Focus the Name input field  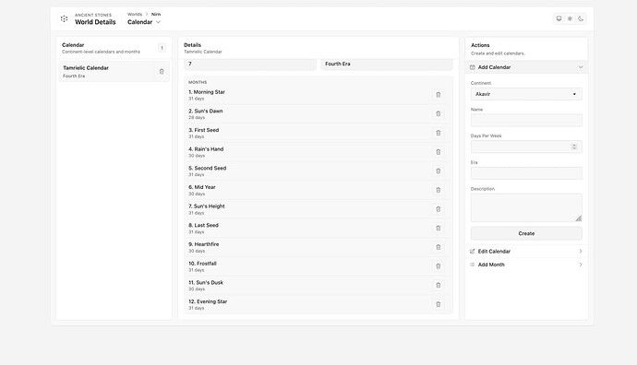coord(526,121)
